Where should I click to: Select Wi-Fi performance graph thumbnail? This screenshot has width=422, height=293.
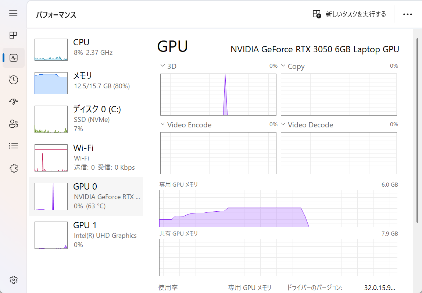51,158
